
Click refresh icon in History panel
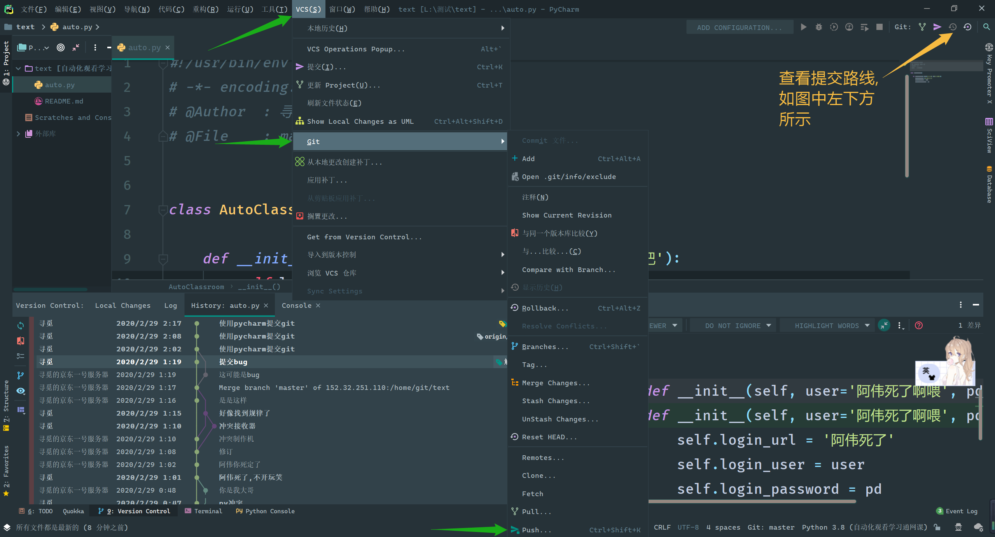coord(21,325)
